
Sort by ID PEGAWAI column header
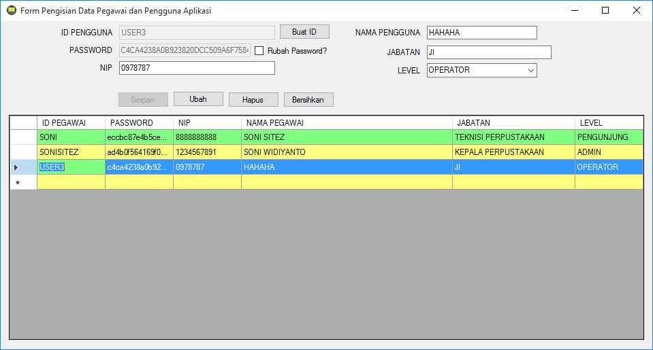(71, 123)
